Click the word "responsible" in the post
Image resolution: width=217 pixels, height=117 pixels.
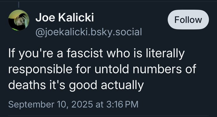(x=40, y=70)
